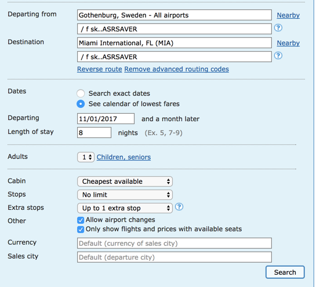Select the Length of stay nights field
This screenshot has width=316, height=287.
click(94, 133)
